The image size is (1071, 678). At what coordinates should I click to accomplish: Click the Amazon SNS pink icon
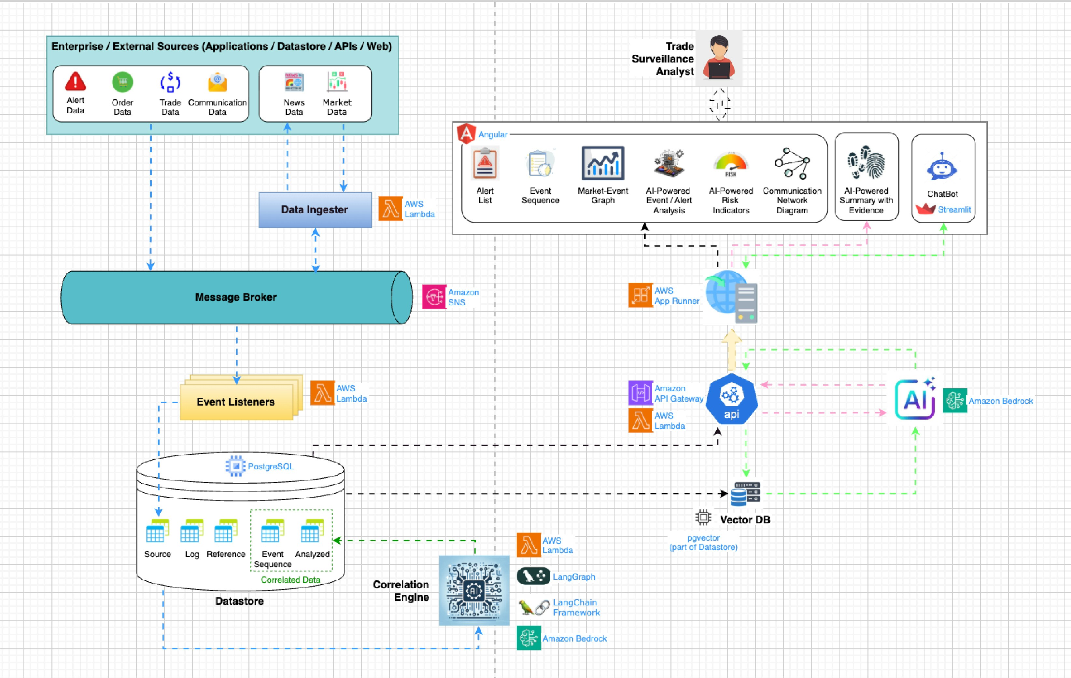[x=434, y=297]
